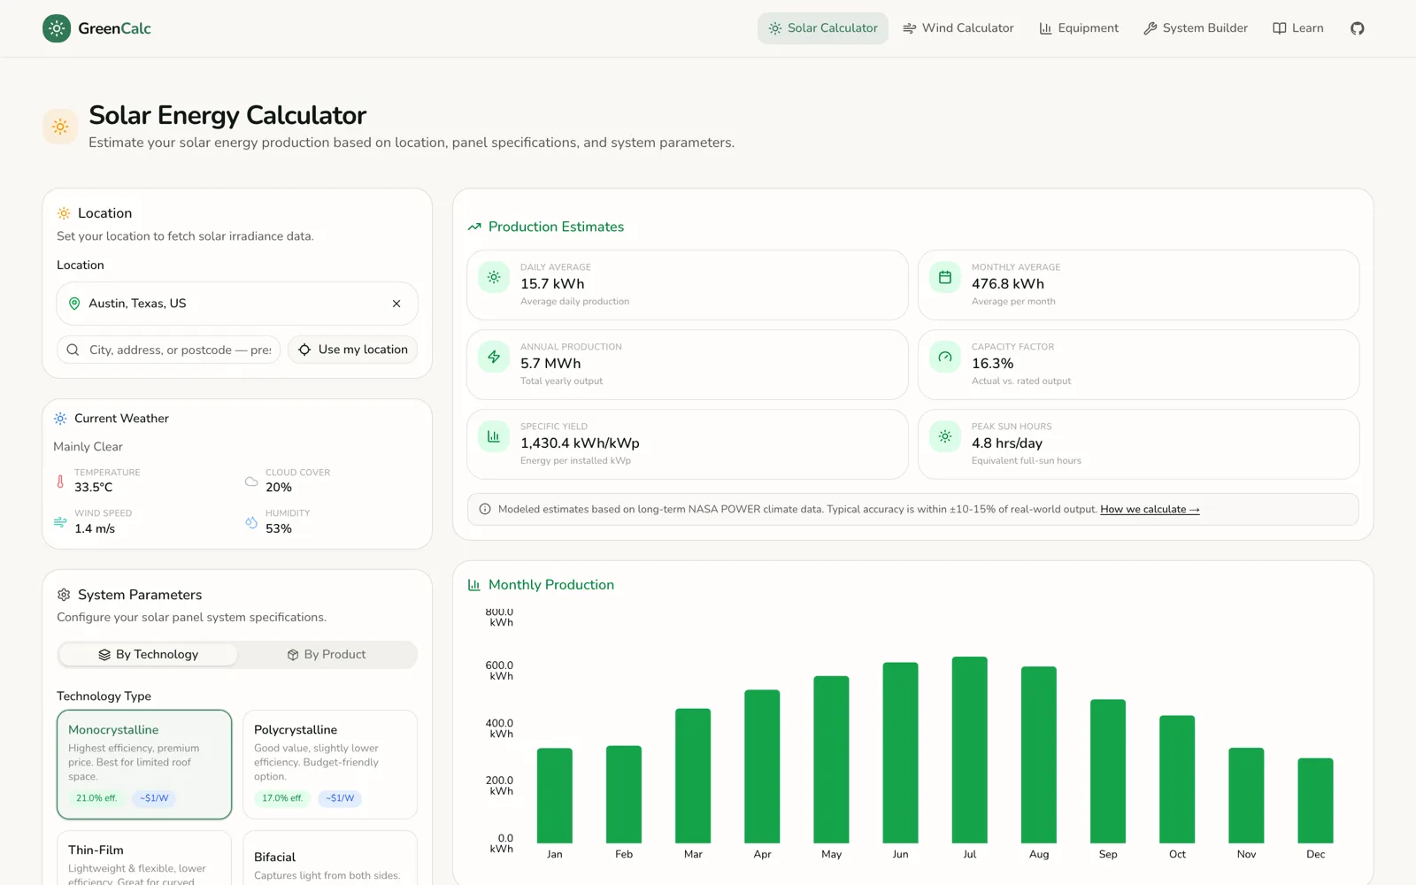Click the 15.7 kWh daily average value
This screenshot has width=1416, height=885.
click(552, 284)
